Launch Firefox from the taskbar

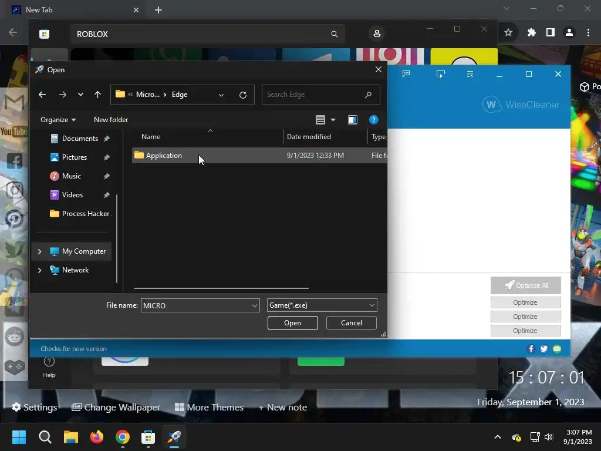pyautogui.click(x=97, y=437)
